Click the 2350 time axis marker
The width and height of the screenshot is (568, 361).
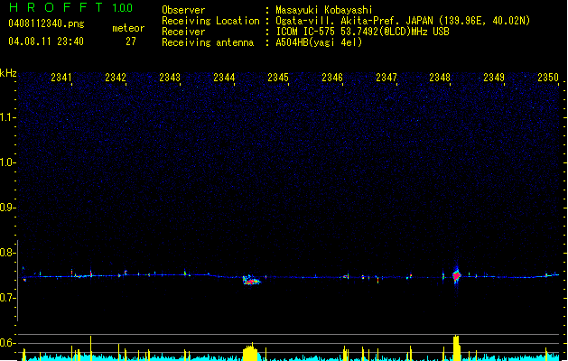click(x=548, y=78)
